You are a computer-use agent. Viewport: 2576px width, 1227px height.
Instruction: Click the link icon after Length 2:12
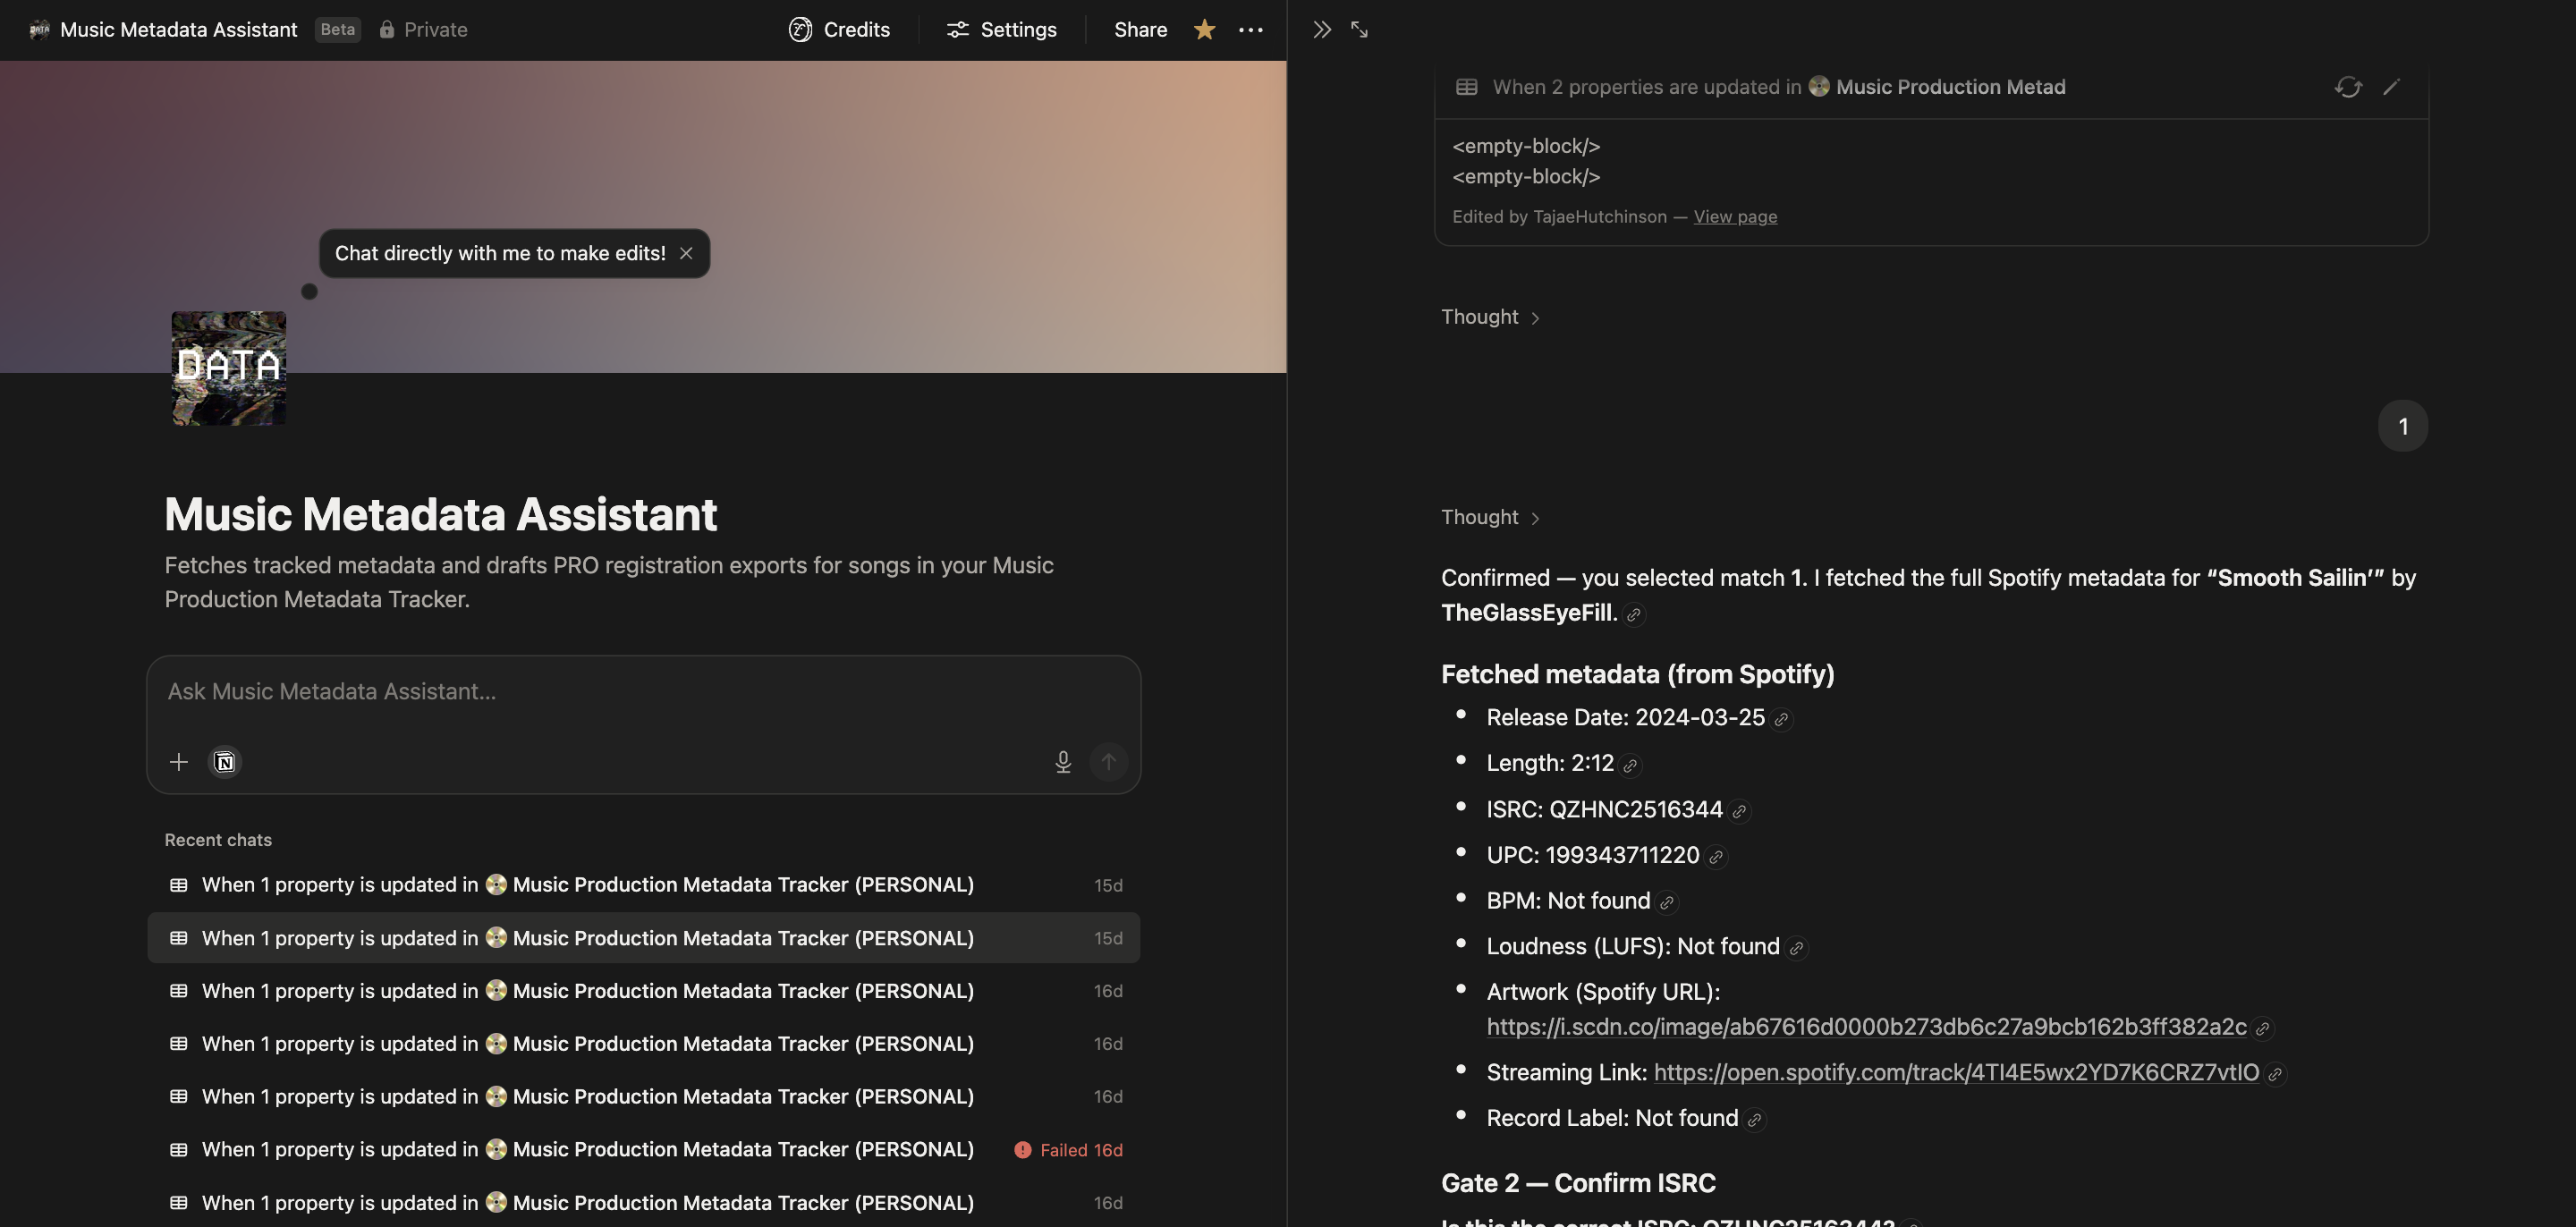(x=1630, y=765)
